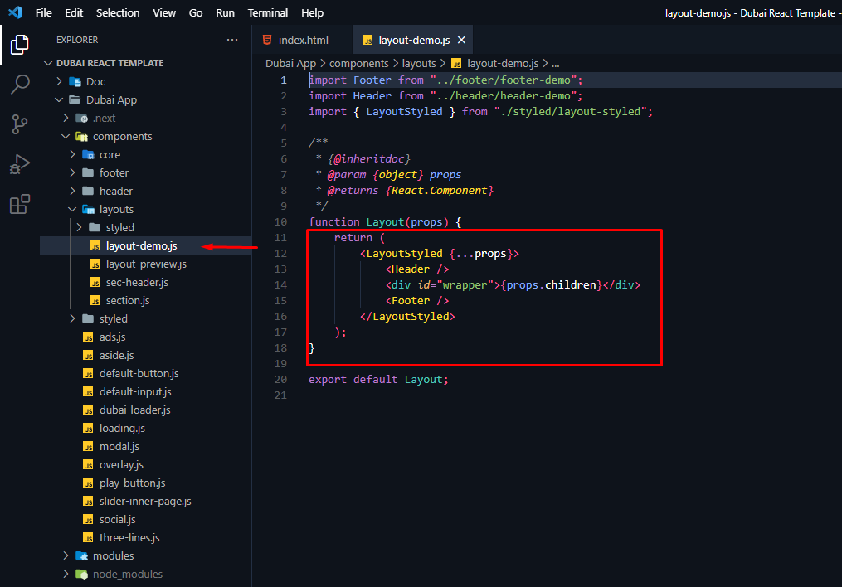Open the Extensions view icon
Image resolution: width=842 pixels, height=587 pixels.
point(19,204)
